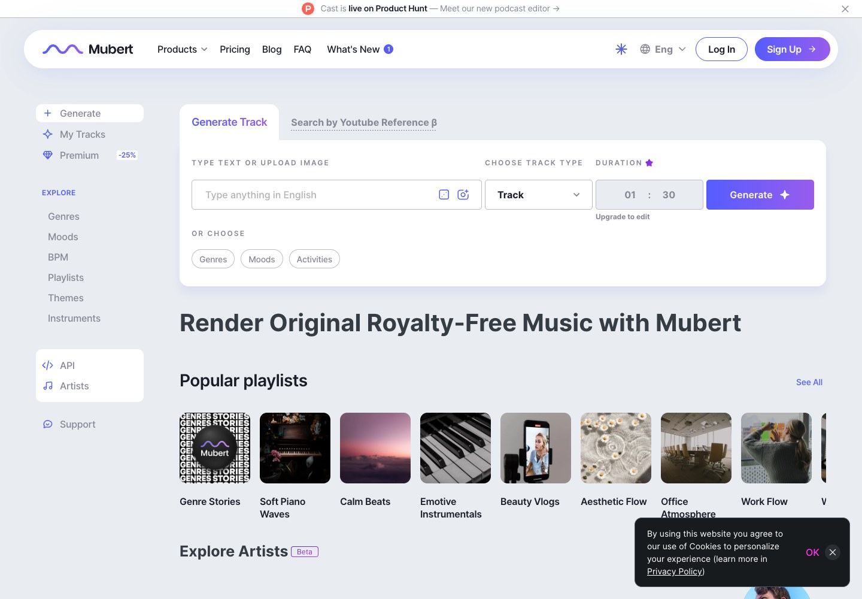Accept cookies with OK
This screenshot has height=599, width=862.
pyautogui.click(x=812, y=552)
